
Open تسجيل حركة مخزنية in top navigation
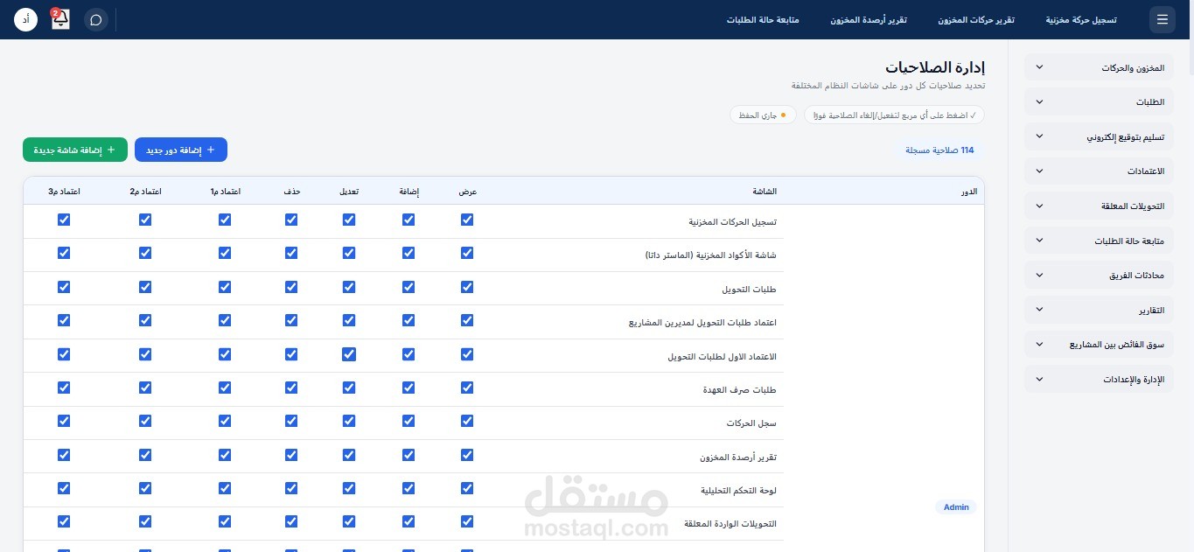click(1081, 19)
